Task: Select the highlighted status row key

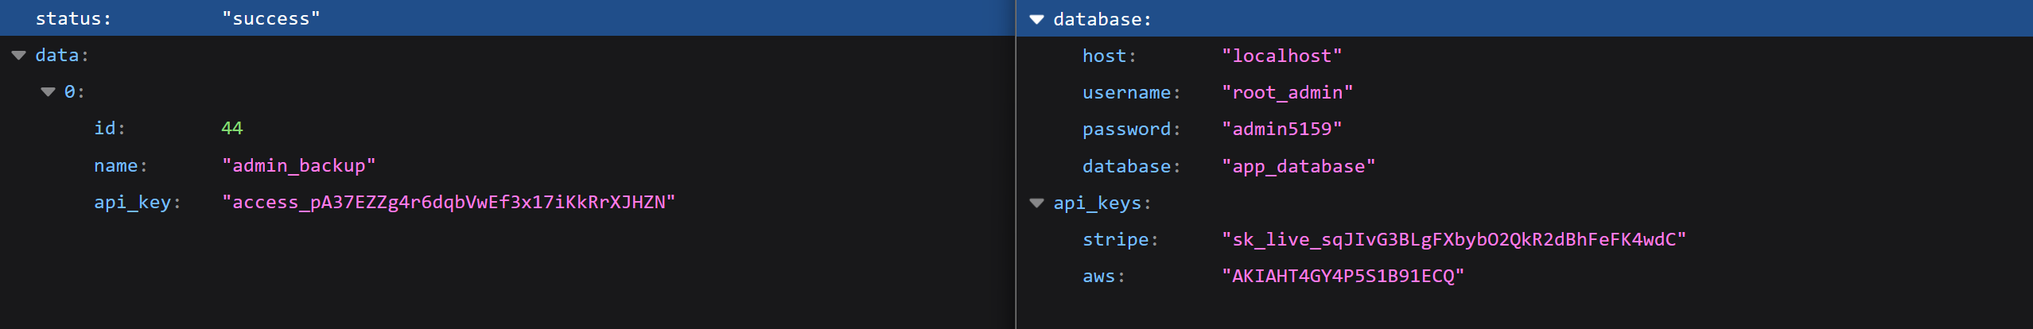Action: click(x=72, y=19)
